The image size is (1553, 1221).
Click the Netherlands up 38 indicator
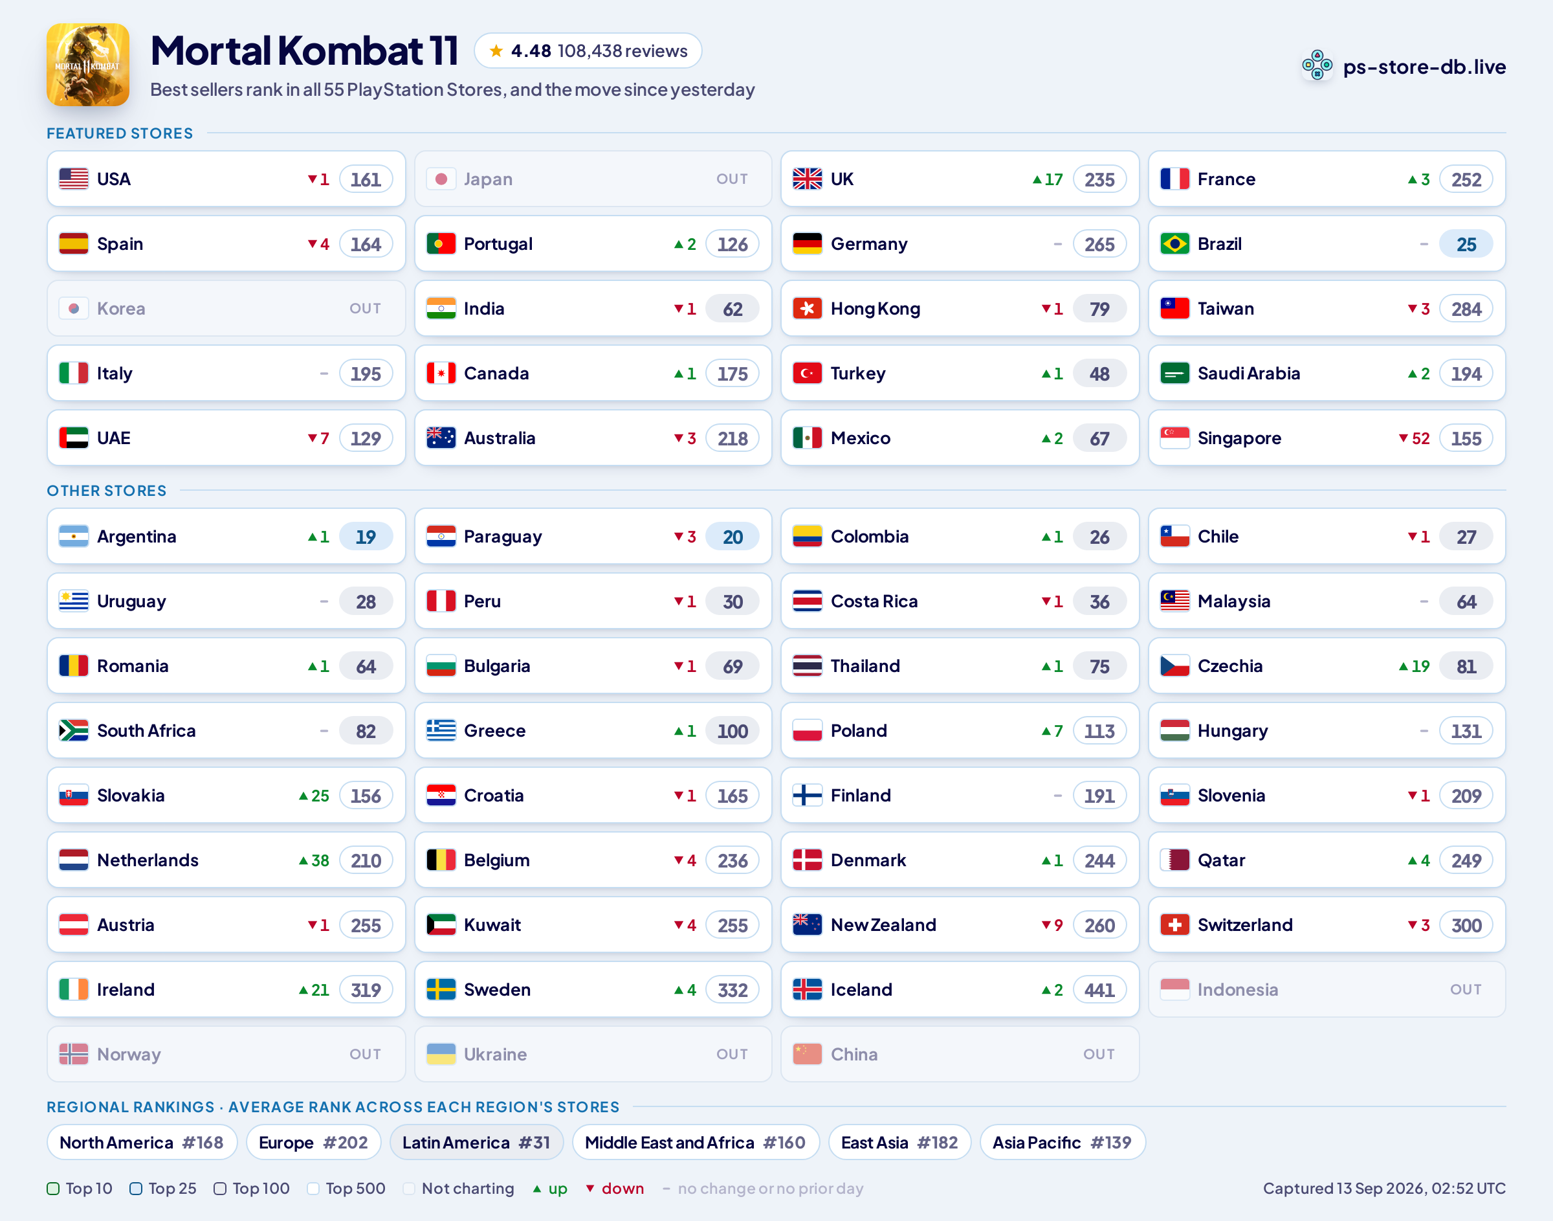314,860
